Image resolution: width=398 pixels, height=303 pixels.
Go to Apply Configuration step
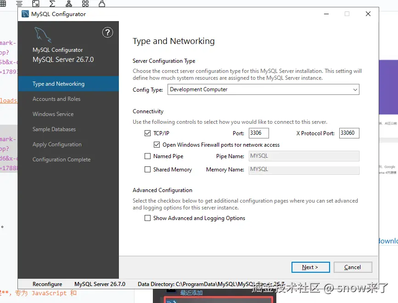57,144
